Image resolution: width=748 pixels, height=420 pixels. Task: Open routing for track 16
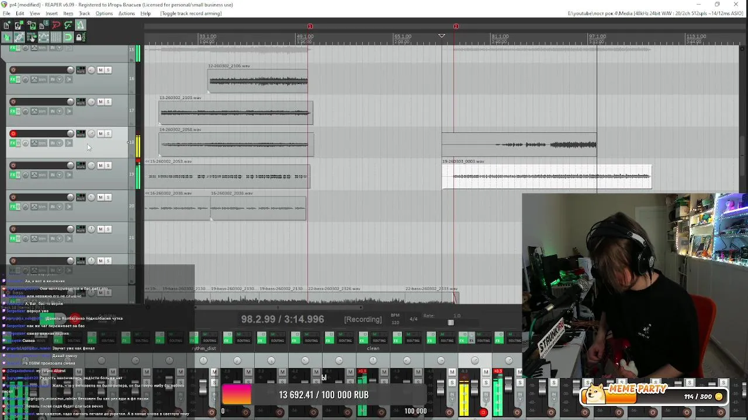[81, 70]
